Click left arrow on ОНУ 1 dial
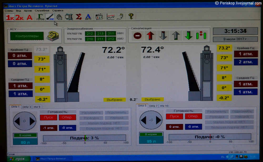Viewport: 263px width, 162px height. (x=17, y=121)
